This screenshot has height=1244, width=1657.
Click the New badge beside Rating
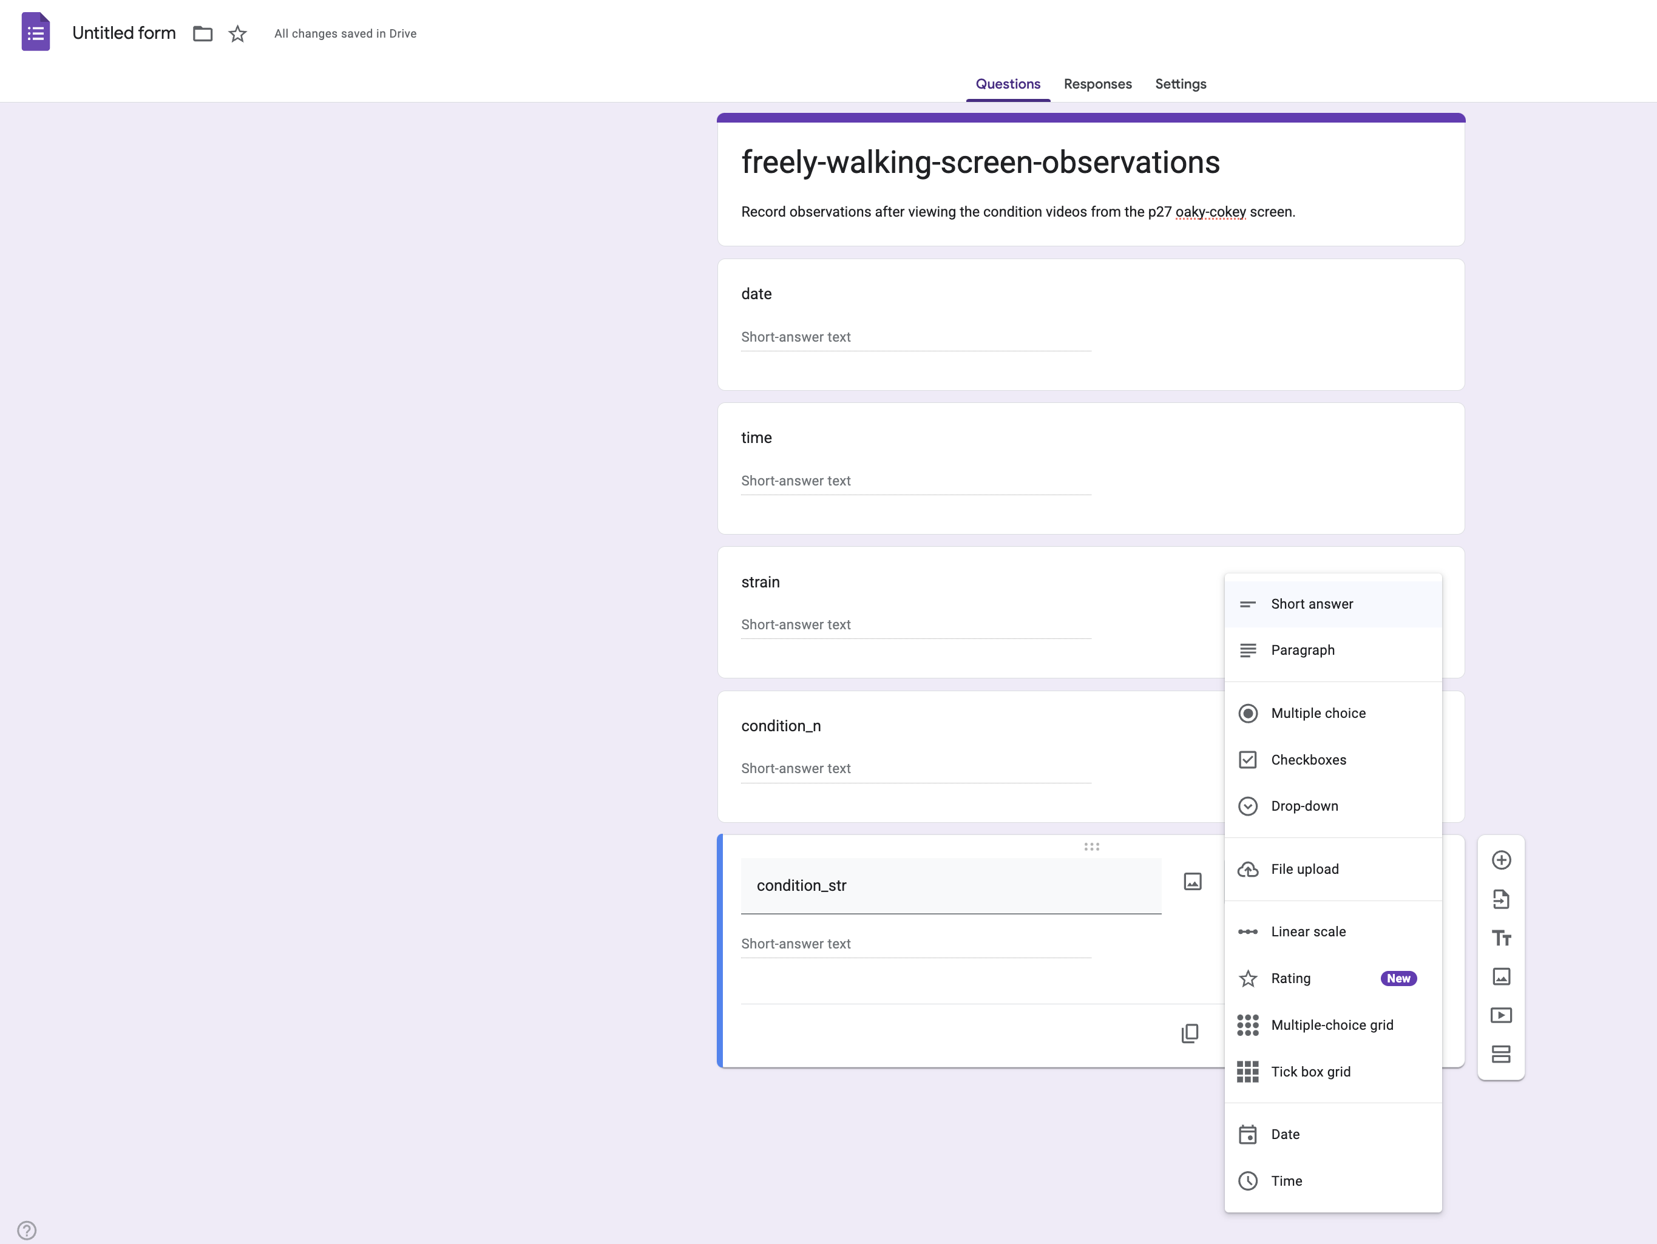click(1398, 978)
